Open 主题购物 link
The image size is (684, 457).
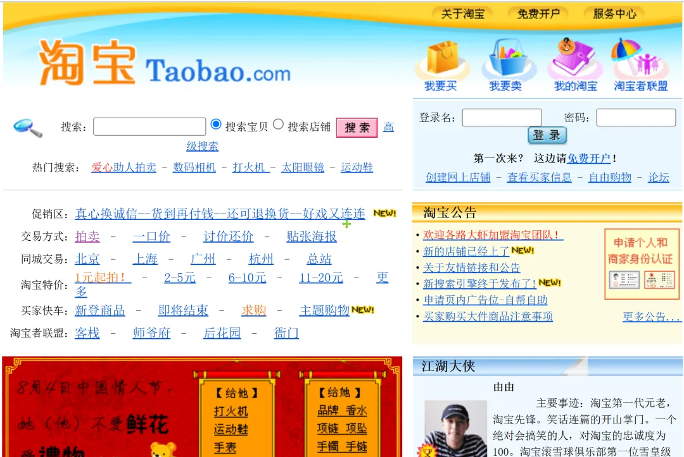[324, 310]
